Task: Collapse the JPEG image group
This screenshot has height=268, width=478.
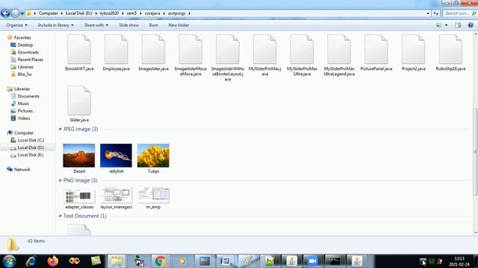Action: coord(60,129)
